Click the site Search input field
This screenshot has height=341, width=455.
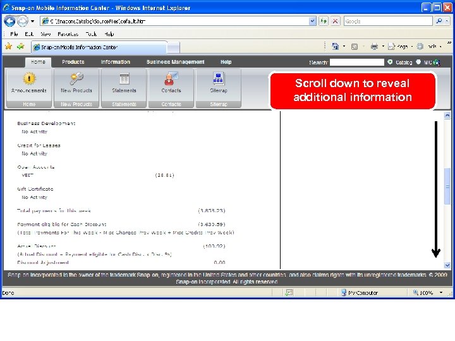[x=356, y=62]
